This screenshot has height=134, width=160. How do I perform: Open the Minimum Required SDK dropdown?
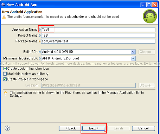click(x=133, y=58)
